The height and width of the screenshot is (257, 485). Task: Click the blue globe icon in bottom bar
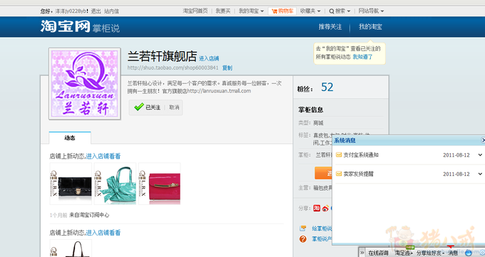pos(469,253)
